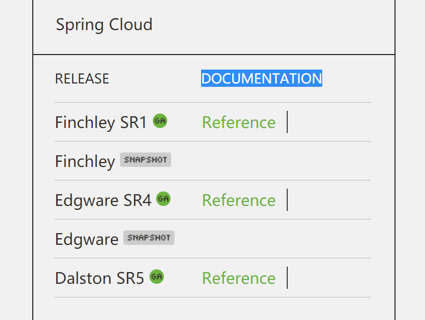425x320 pixels.
Task: Click the GA badge beside Edgware SR4
Action: click(163, 199)
